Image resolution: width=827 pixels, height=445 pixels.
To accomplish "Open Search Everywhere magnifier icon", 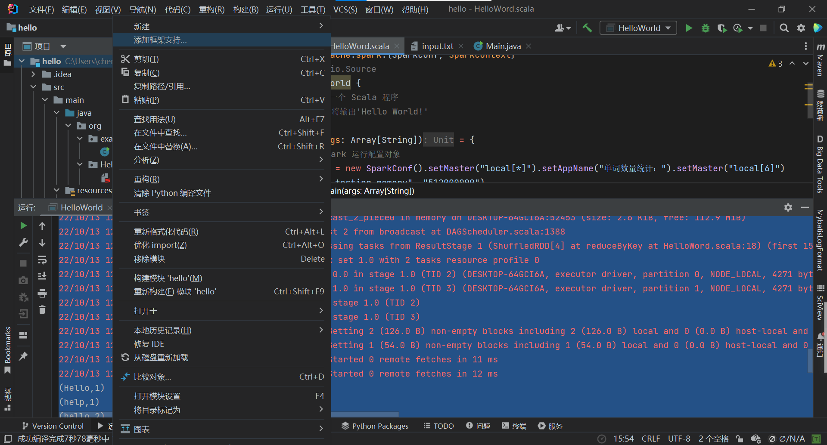I will point(784,28).
